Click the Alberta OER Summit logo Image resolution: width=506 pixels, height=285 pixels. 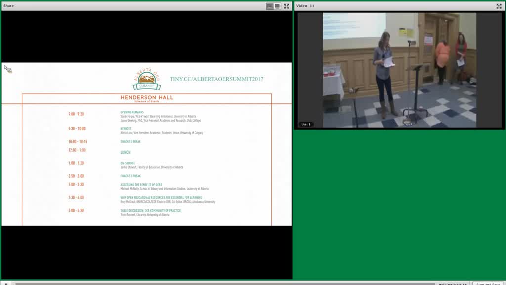coord(147,79)
